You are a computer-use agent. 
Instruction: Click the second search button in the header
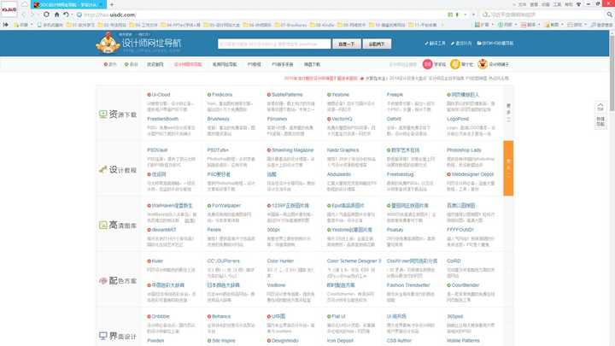(x=377, y=44)
